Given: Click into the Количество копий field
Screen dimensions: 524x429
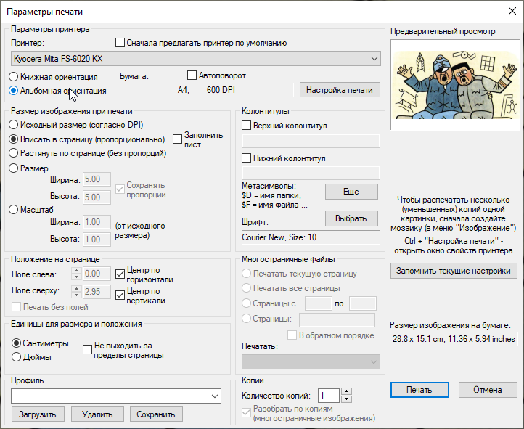Looking at the screenshot, I should 328,396.
